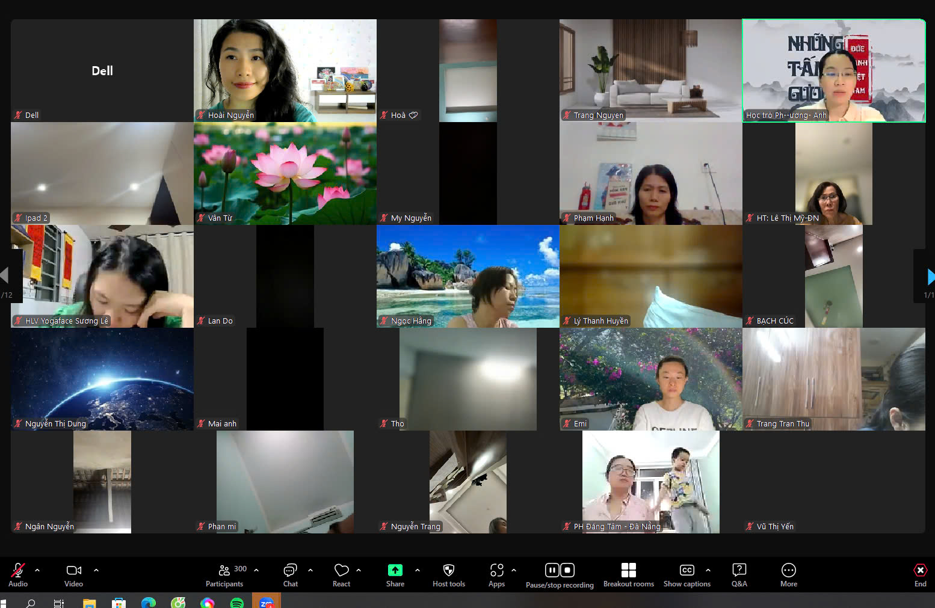Select Phan mi's video tile
Image resolution: width=935 pixels, height=608 pixels.
[285, 482]
